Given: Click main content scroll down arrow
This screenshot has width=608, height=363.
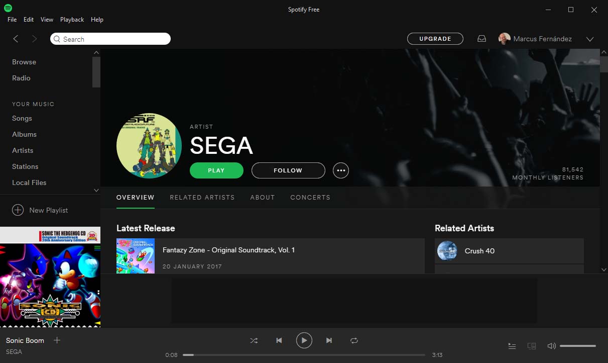Looking at the screenshot, I should point(604,270).
